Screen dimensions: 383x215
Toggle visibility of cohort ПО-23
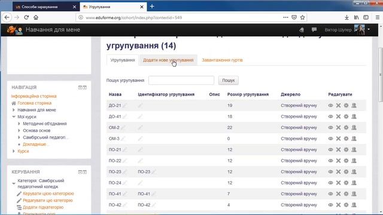point(330,172)
